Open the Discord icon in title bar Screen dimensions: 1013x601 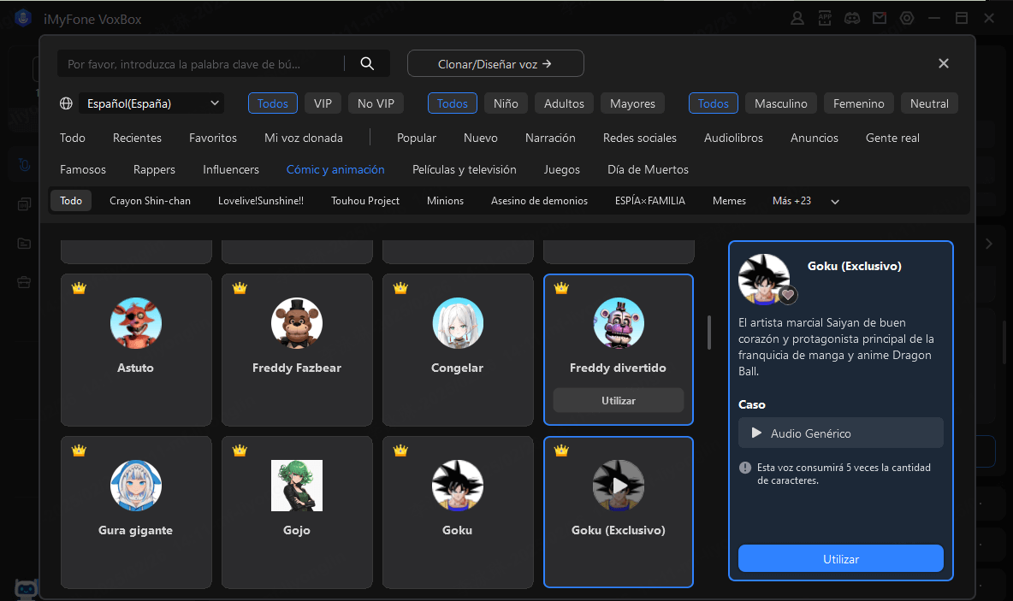[851, 18]
